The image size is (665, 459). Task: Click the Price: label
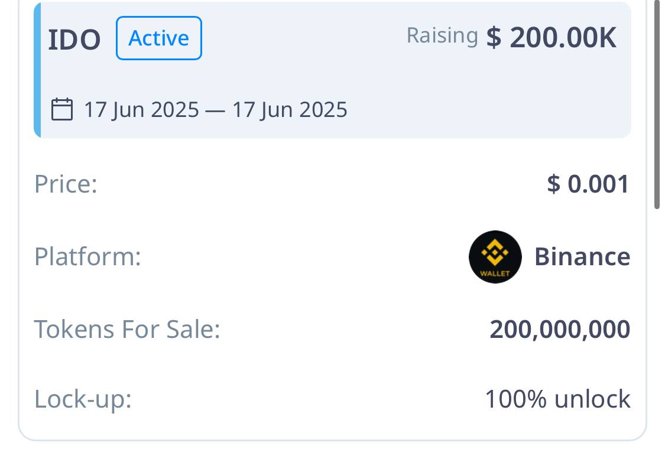[66, 184]
